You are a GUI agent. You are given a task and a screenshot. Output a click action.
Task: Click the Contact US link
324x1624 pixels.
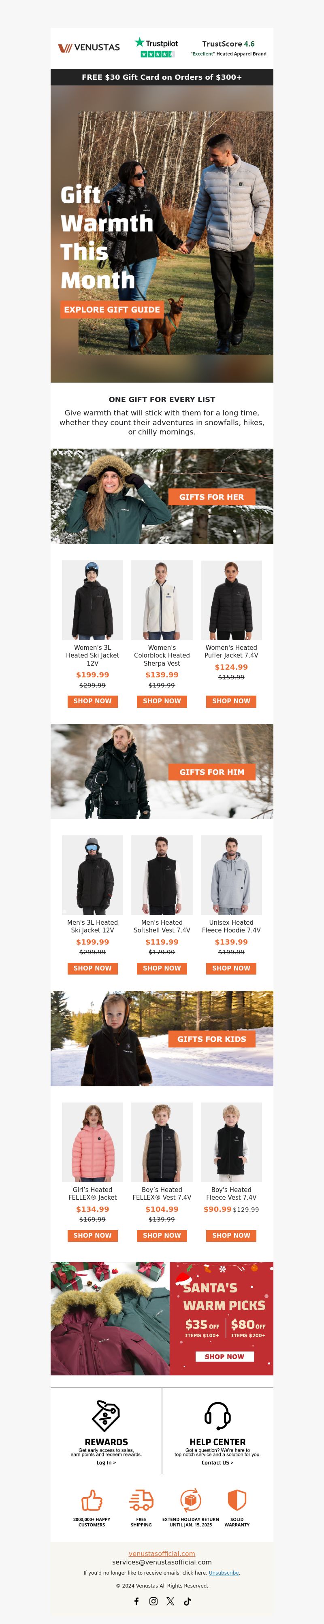(217, 1462)
